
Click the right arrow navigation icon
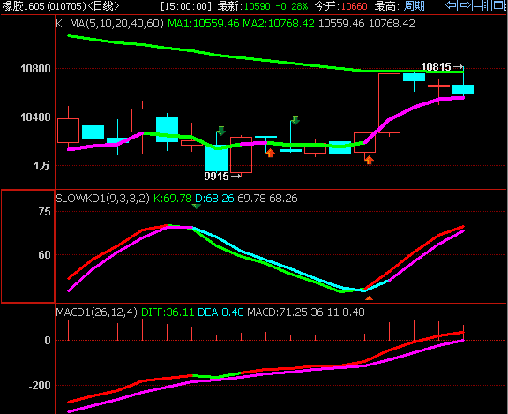coord(466,5)
